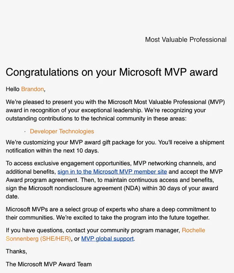Screen dimensions: 234x273
Task: Click the Thanks, closing line
Action: pos(16,251)
